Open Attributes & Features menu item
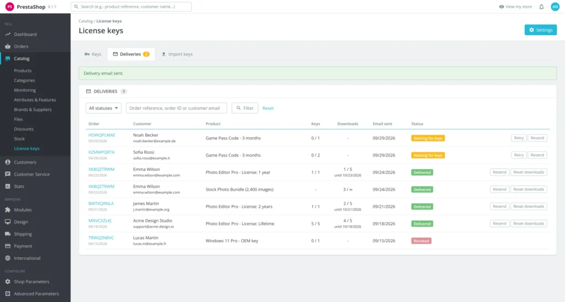 [x=35, y=100]
